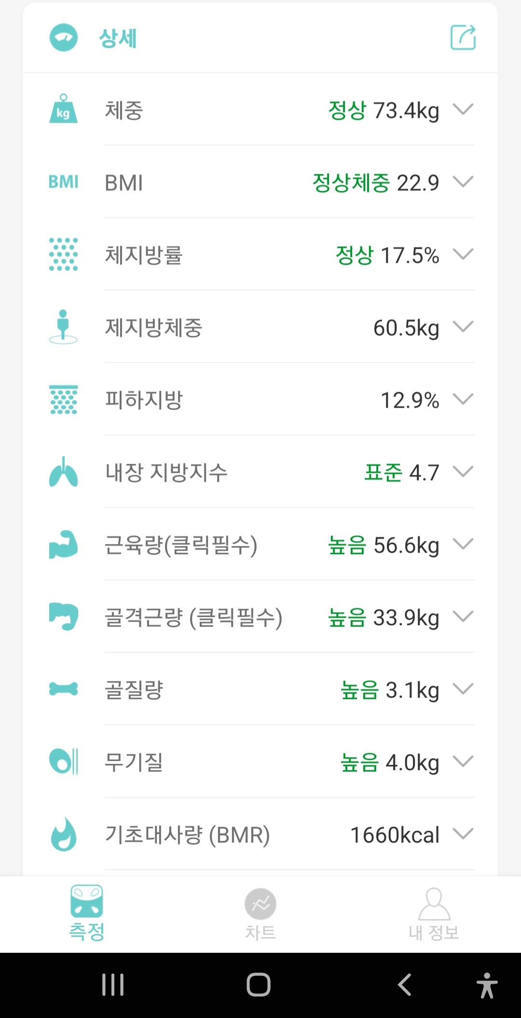Switch to the 차트 tab
Image resolution: width=521 pixels, height=1018 pixels.
(x=260, y=913)
